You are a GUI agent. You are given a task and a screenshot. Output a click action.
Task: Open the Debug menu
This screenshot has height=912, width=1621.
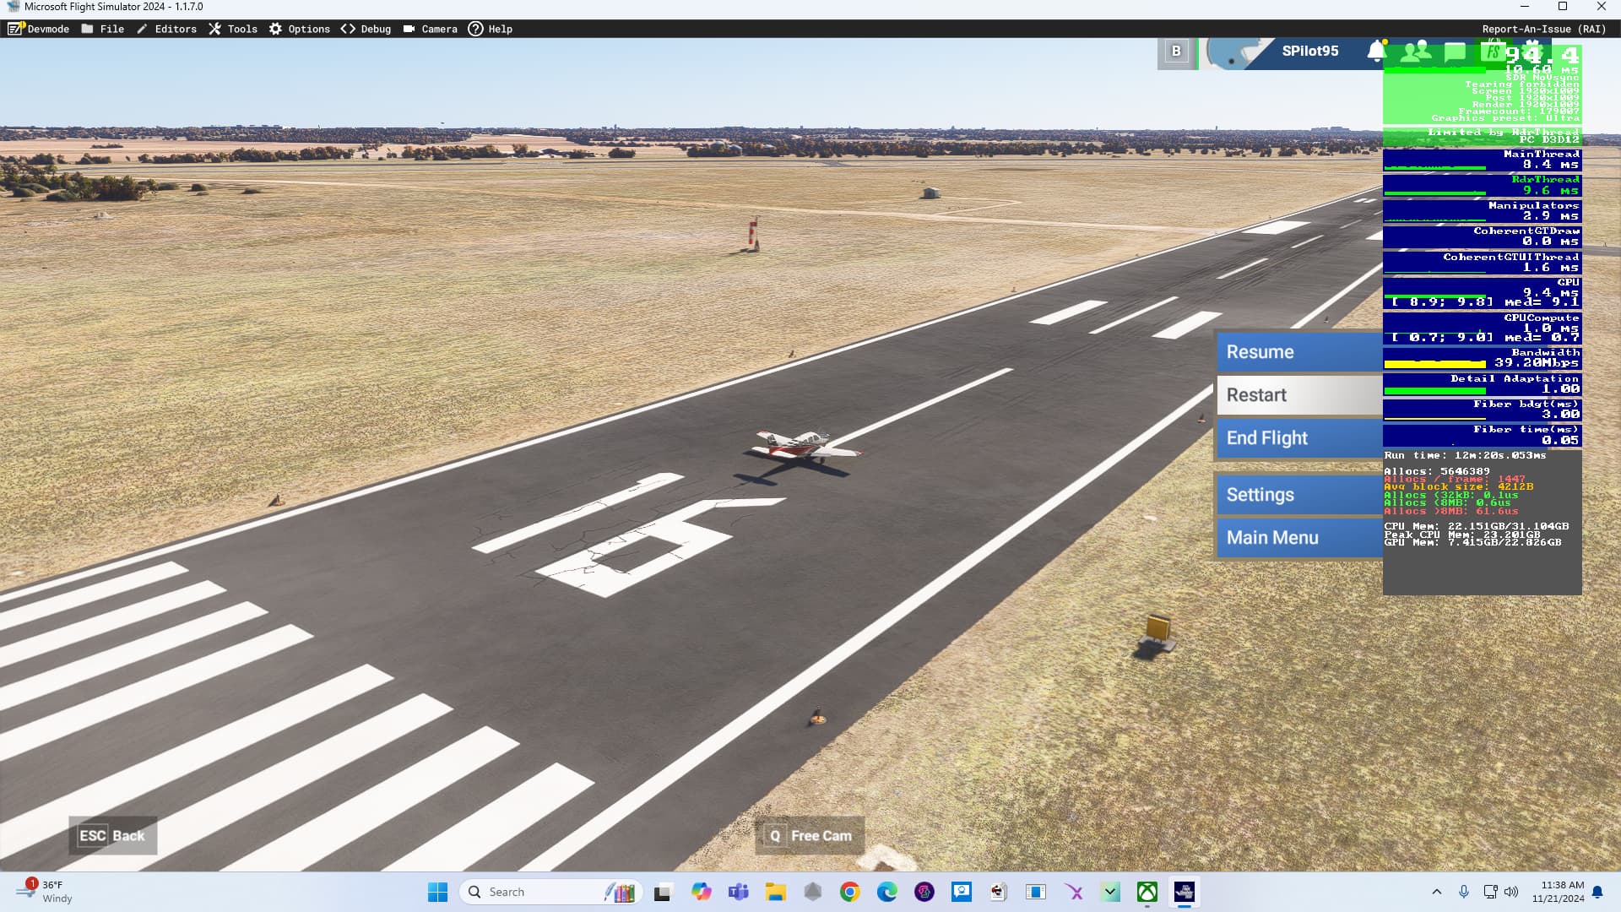366,29
